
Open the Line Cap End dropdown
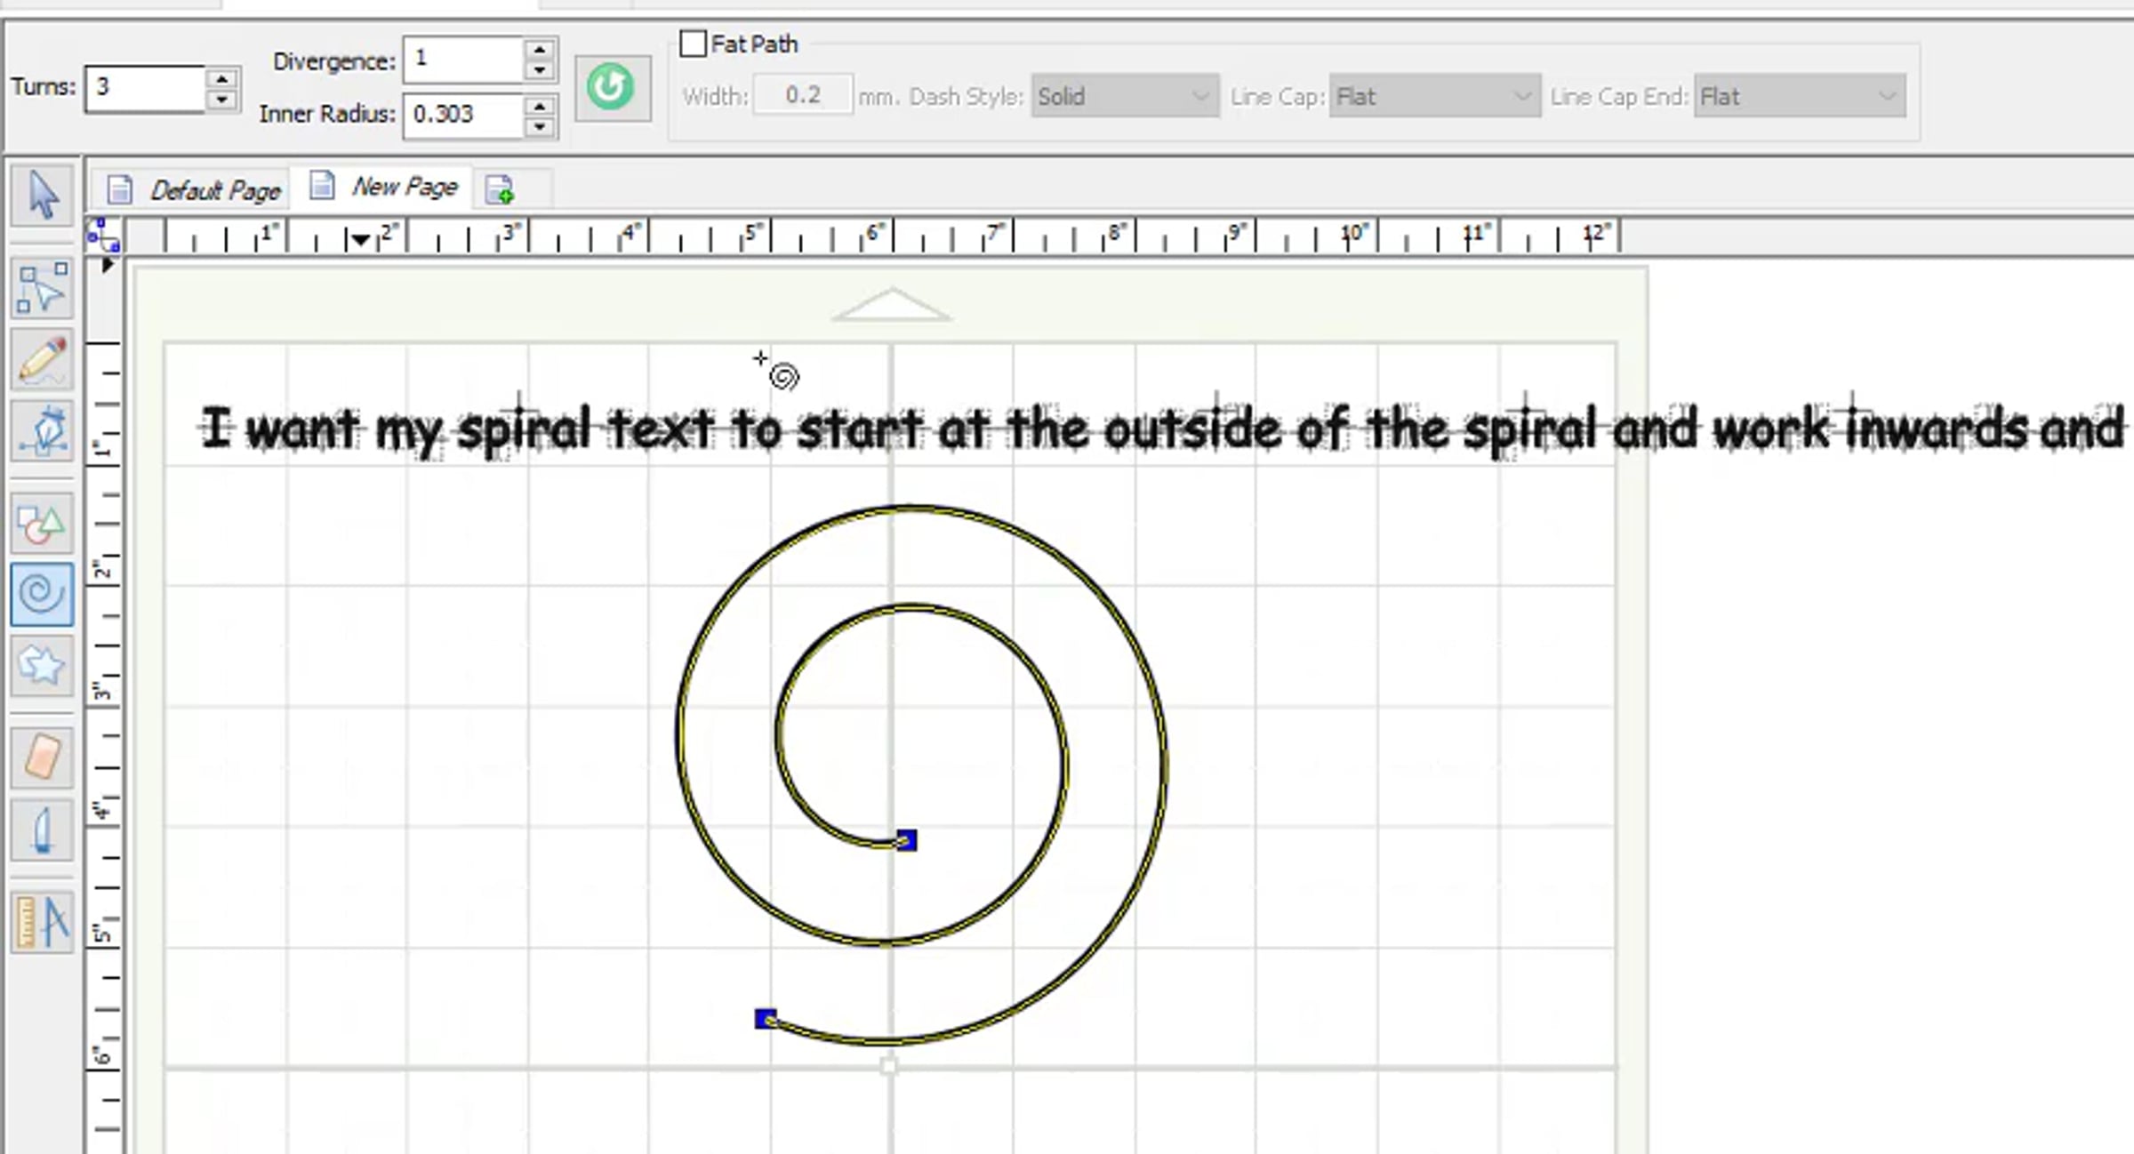pos(1800,96)
